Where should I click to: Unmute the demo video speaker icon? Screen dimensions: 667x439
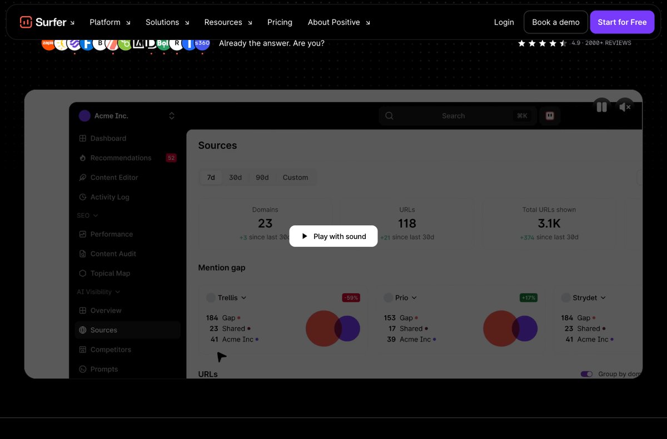pos(625,107)
